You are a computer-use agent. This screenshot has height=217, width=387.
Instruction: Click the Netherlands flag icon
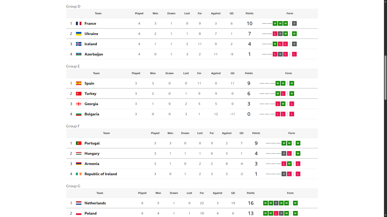click(79, 203)
